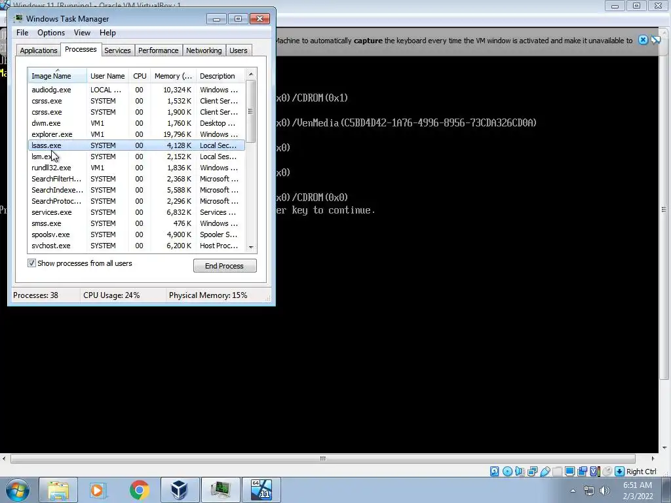Viewport: 671px width, 503px height.
Task: Open the Help menu in Task Manager
Action: tap(107, 33)
